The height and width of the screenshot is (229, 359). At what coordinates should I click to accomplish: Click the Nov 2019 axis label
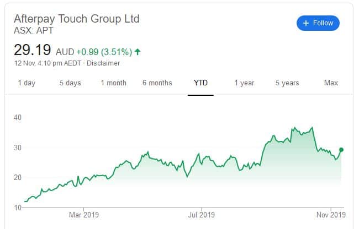[x=331, y=214]
